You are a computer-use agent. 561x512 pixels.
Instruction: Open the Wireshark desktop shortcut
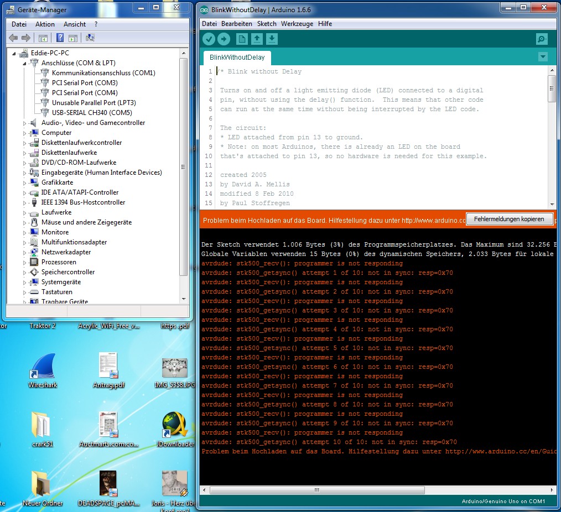(43, 370)
